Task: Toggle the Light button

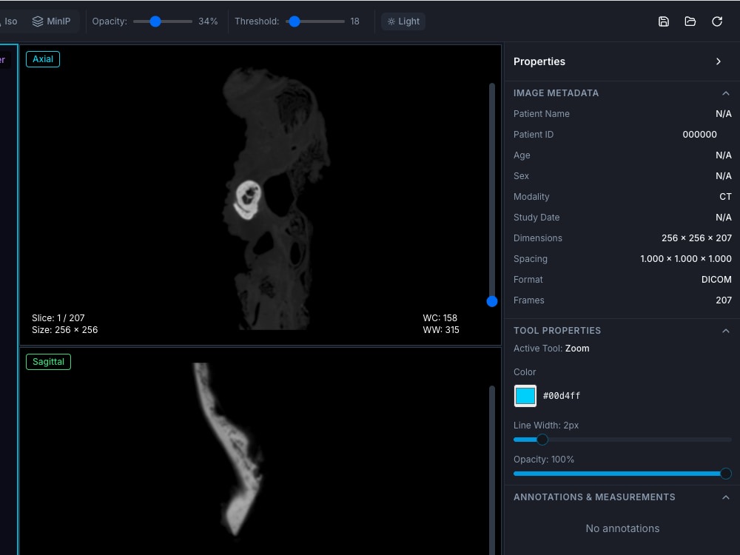Action: click(403, 21)
